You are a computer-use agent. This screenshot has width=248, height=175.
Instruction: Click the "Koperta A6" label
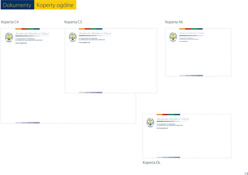174,22
